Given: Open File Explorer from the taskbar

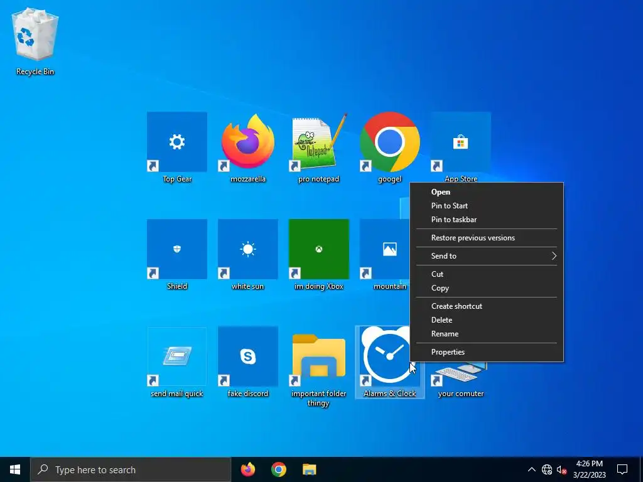Looking at the screenshot, I should tap(309, 469).
